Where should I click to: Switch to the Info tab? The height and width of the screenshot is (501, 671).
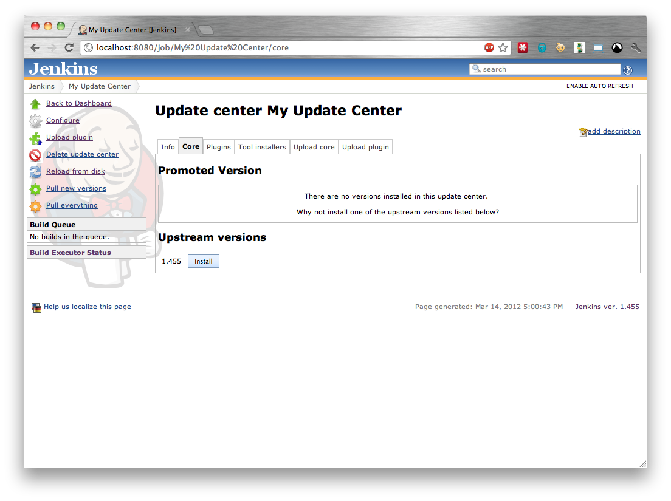pos(168,146)
